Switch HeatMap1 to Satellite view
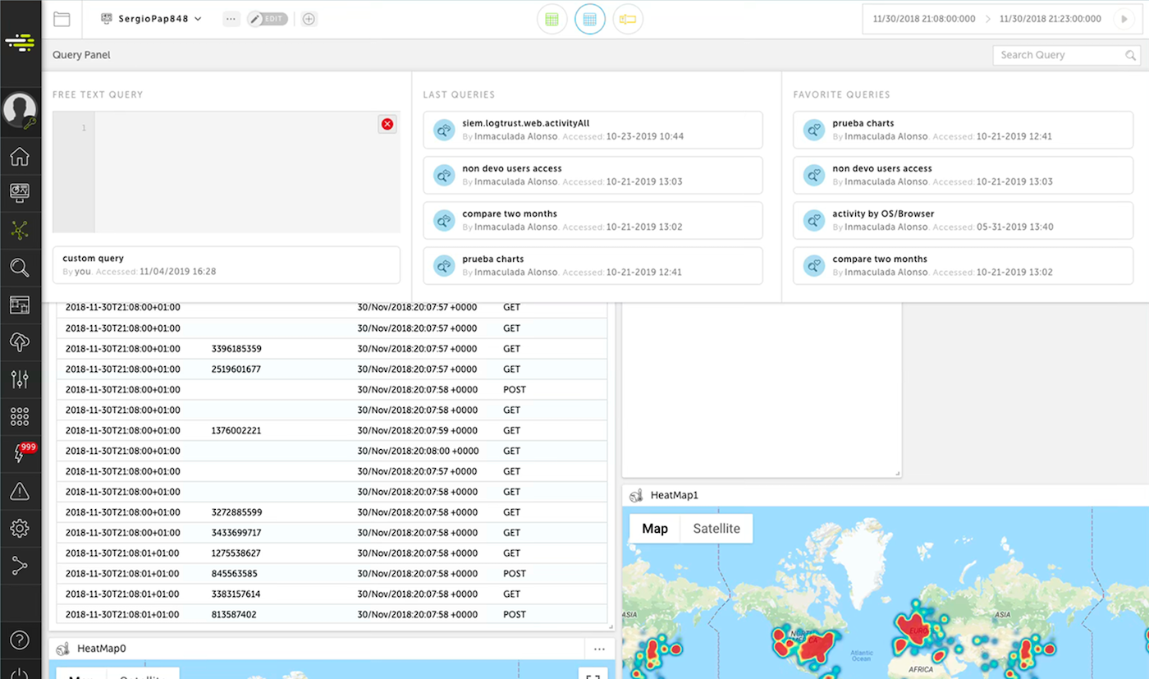Image resolution: width=1149 pixels, height=679 pixels. (x=716, y=529)
